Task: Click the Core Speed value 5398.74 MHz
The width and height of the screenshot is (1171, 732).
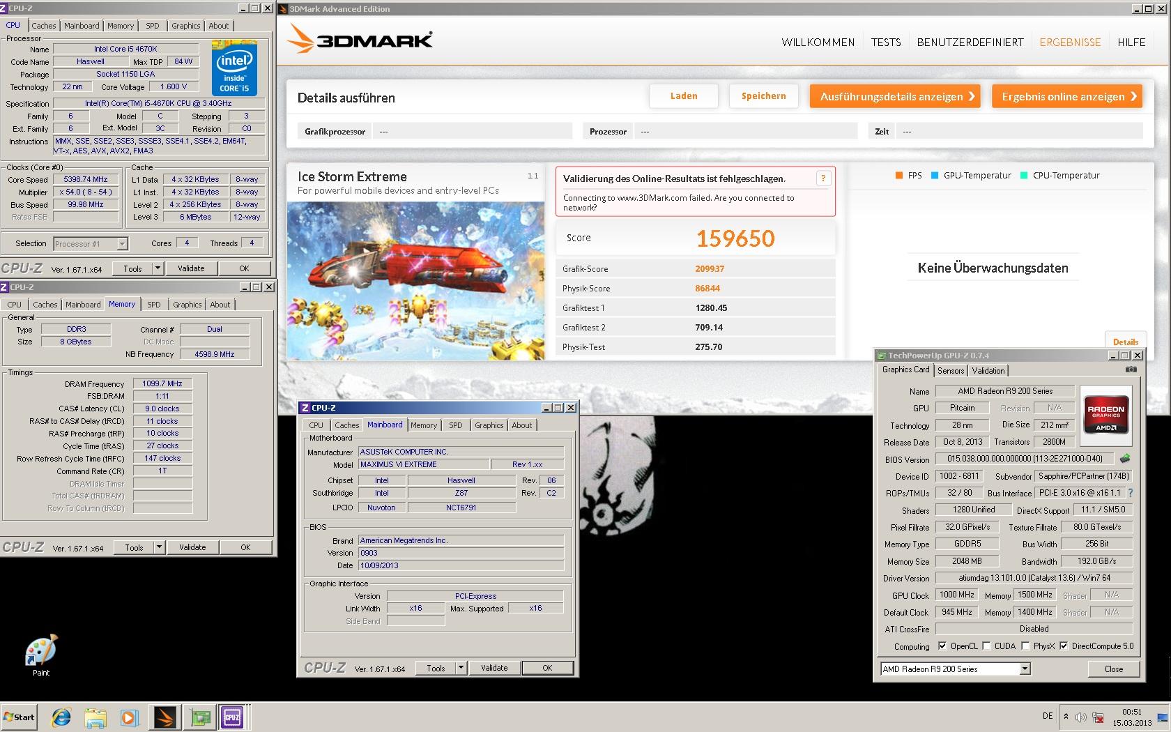Action: click(x=85, y=179)
